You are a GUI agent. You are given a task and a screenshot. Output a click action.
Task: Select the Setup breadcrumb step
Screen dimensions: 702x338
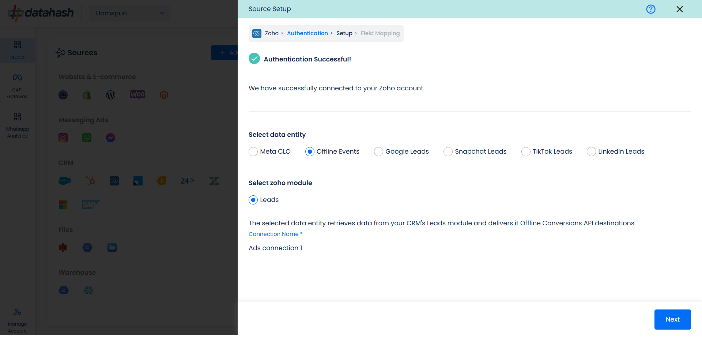coord(344,33)
